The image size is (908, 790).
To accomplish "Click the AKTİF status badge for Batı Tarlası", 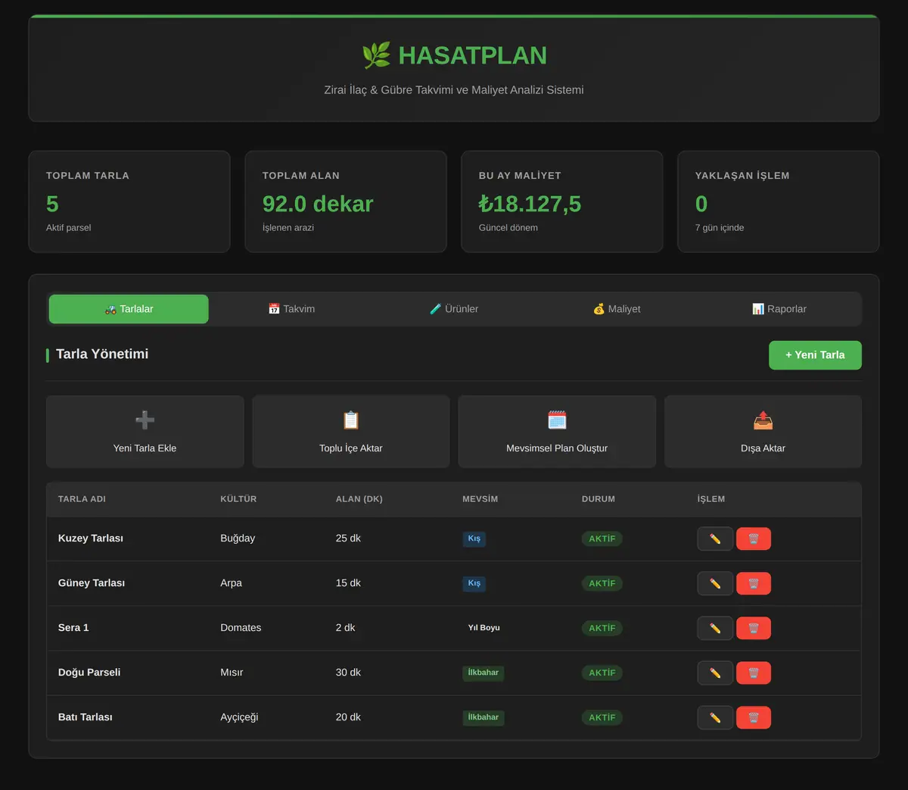I will [x=602, y=718].
